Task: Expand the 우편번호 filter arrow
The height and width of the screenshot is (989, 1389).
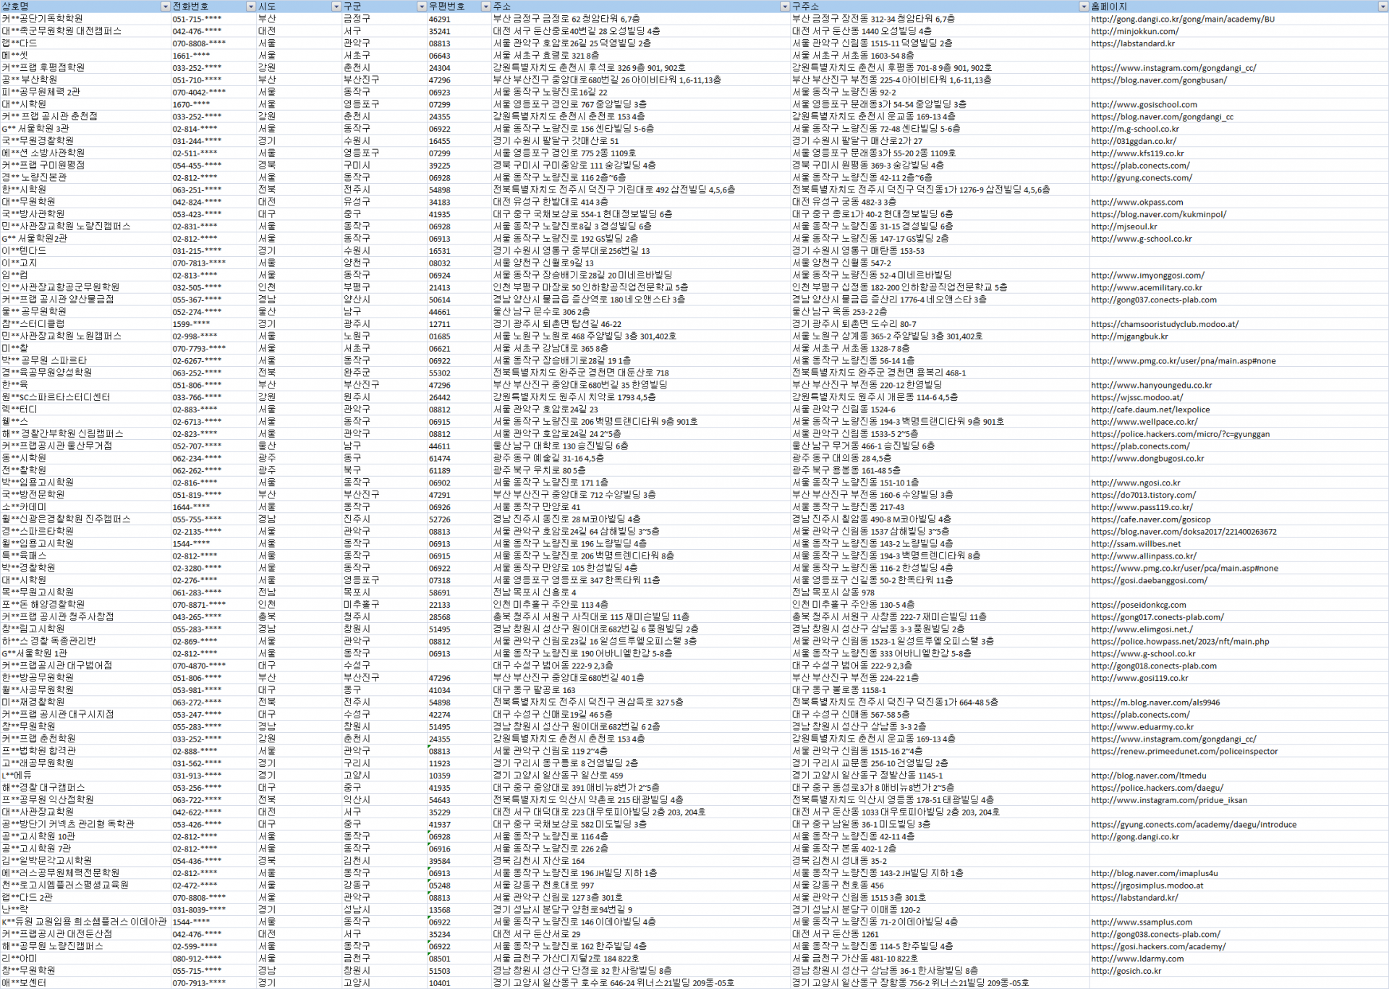Action: point(485,7)
